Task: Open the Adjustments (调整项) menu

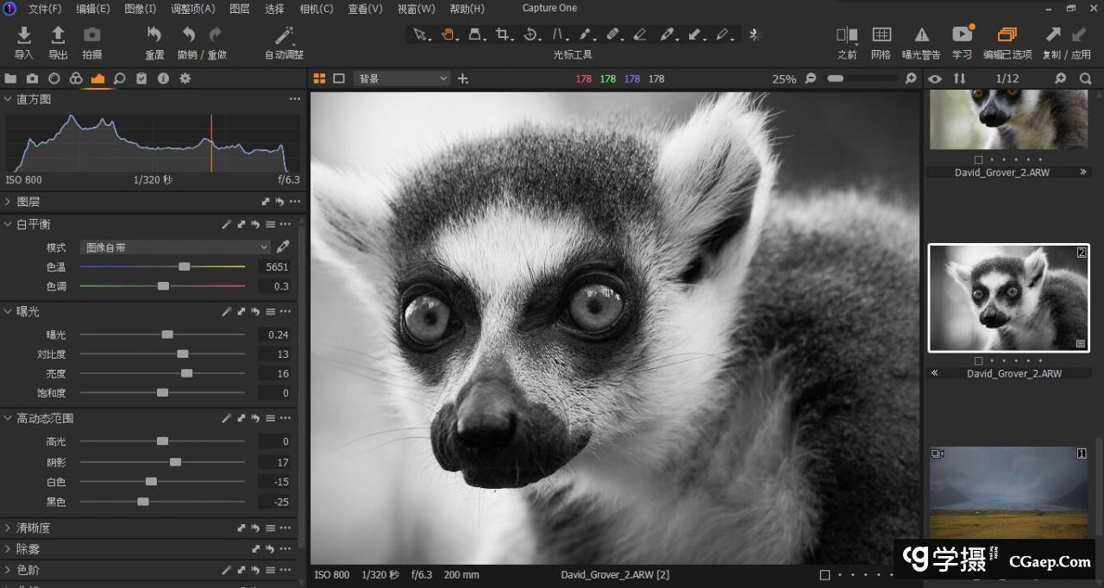Action: (192, 9)
